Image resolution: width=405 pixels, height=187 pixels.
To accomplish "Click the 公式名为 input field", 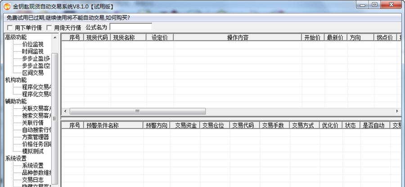I will coord(130,27).
